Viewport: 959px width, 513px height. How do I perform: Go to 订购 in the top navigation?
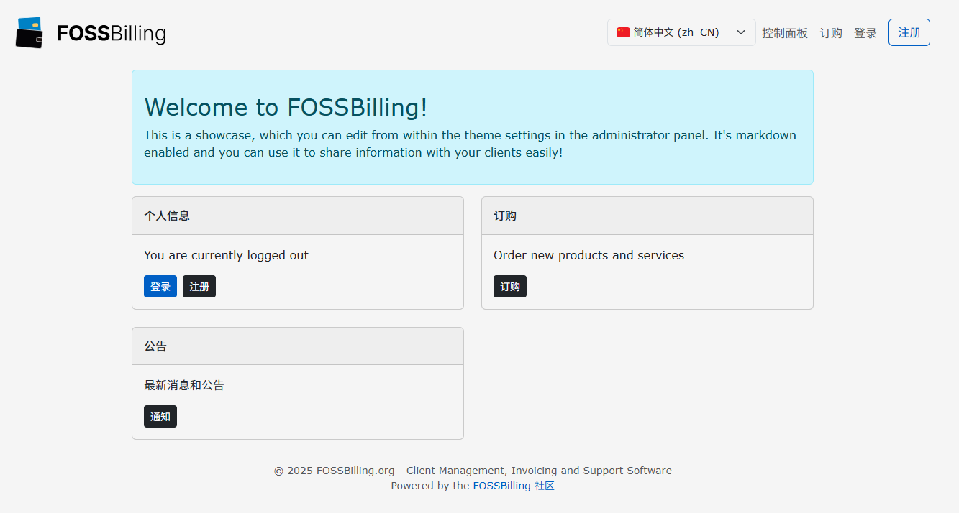[831, 33]
